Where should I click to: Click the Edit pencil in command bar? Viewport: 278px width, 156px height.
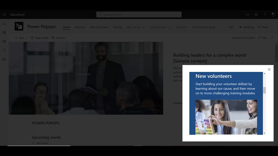(x=262, y=38)
